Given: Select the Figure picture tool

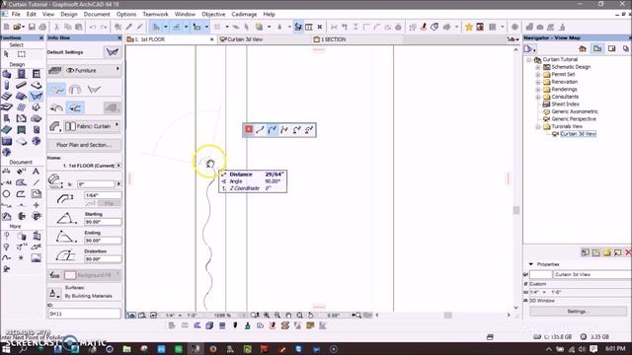Looking at the screenshot, I should click(x=37, y=257).
